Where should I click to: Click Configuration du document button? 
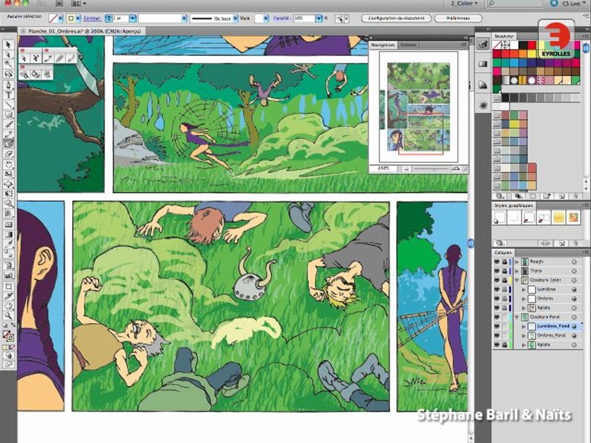click(396, 18)
